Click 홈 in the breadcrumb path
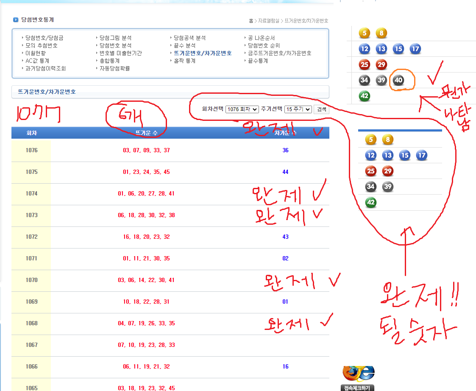 click(x=251, y=21)
